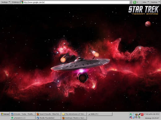This screenshot has width=161, height=120.
Task: Click the Google favicon in address bar
Action: coord(22,2)
